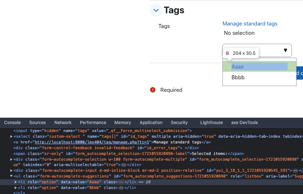Open the Sources tab in DevTools
Image resolution: width=303 pixels, height=194 pixels.
tap(37, 123)
